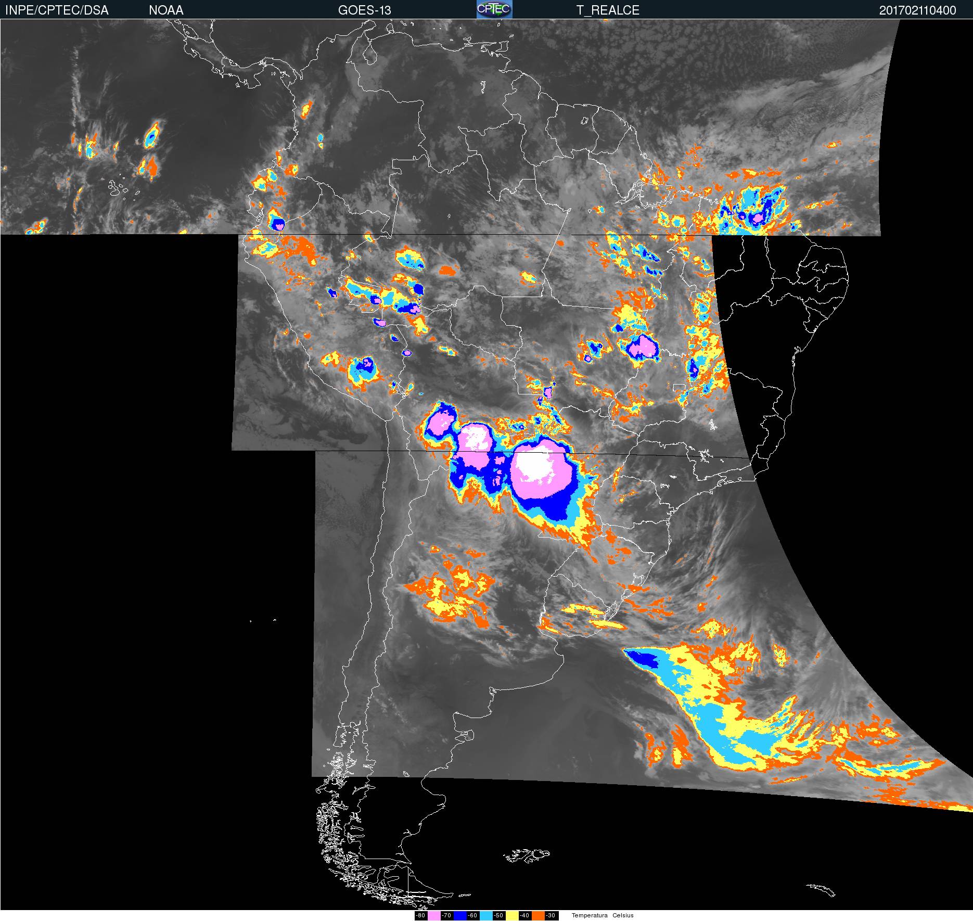Click the -80 legend value
Screen dimensions: 973x921
coord(420,915)
